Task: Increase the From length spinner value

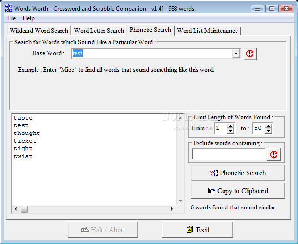Action: pos(230,126)
